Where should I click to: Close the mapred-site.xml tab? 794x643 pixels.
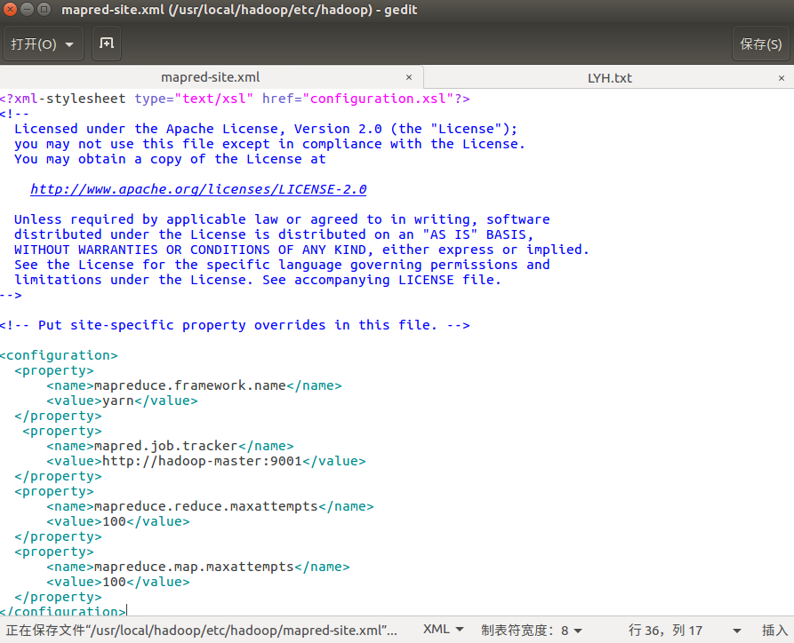[408, 77]
